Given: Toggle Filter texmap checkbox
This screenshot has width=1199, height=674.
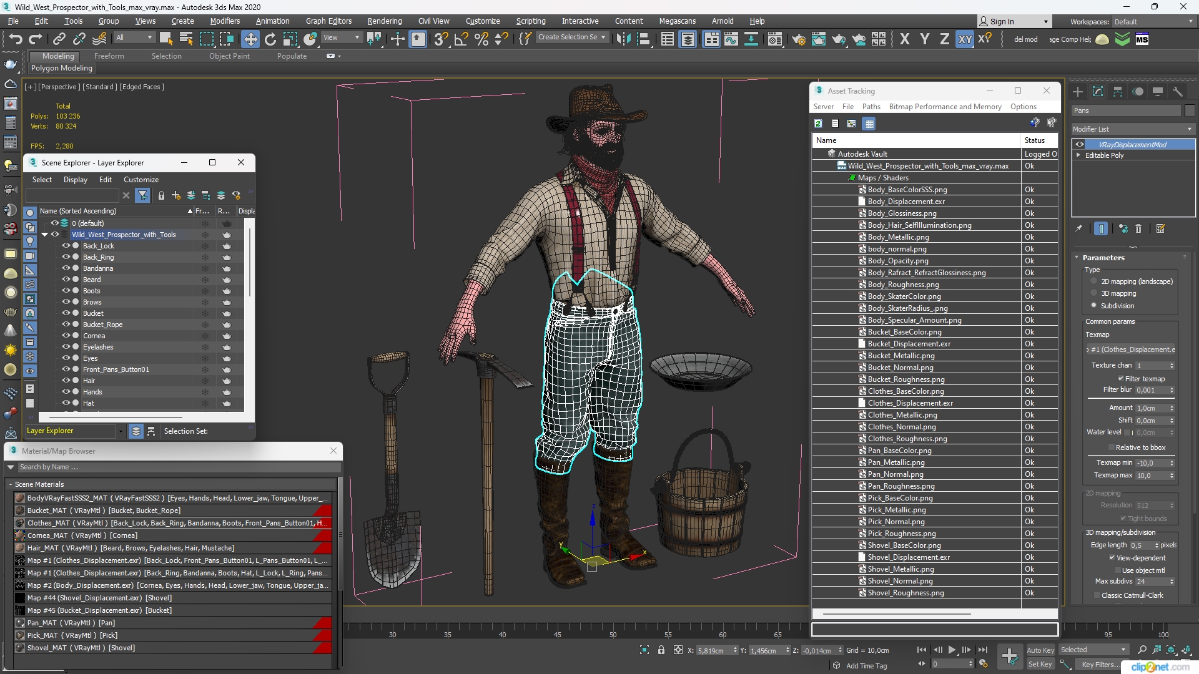Looking at the screenshot, I should [1121, 378].
